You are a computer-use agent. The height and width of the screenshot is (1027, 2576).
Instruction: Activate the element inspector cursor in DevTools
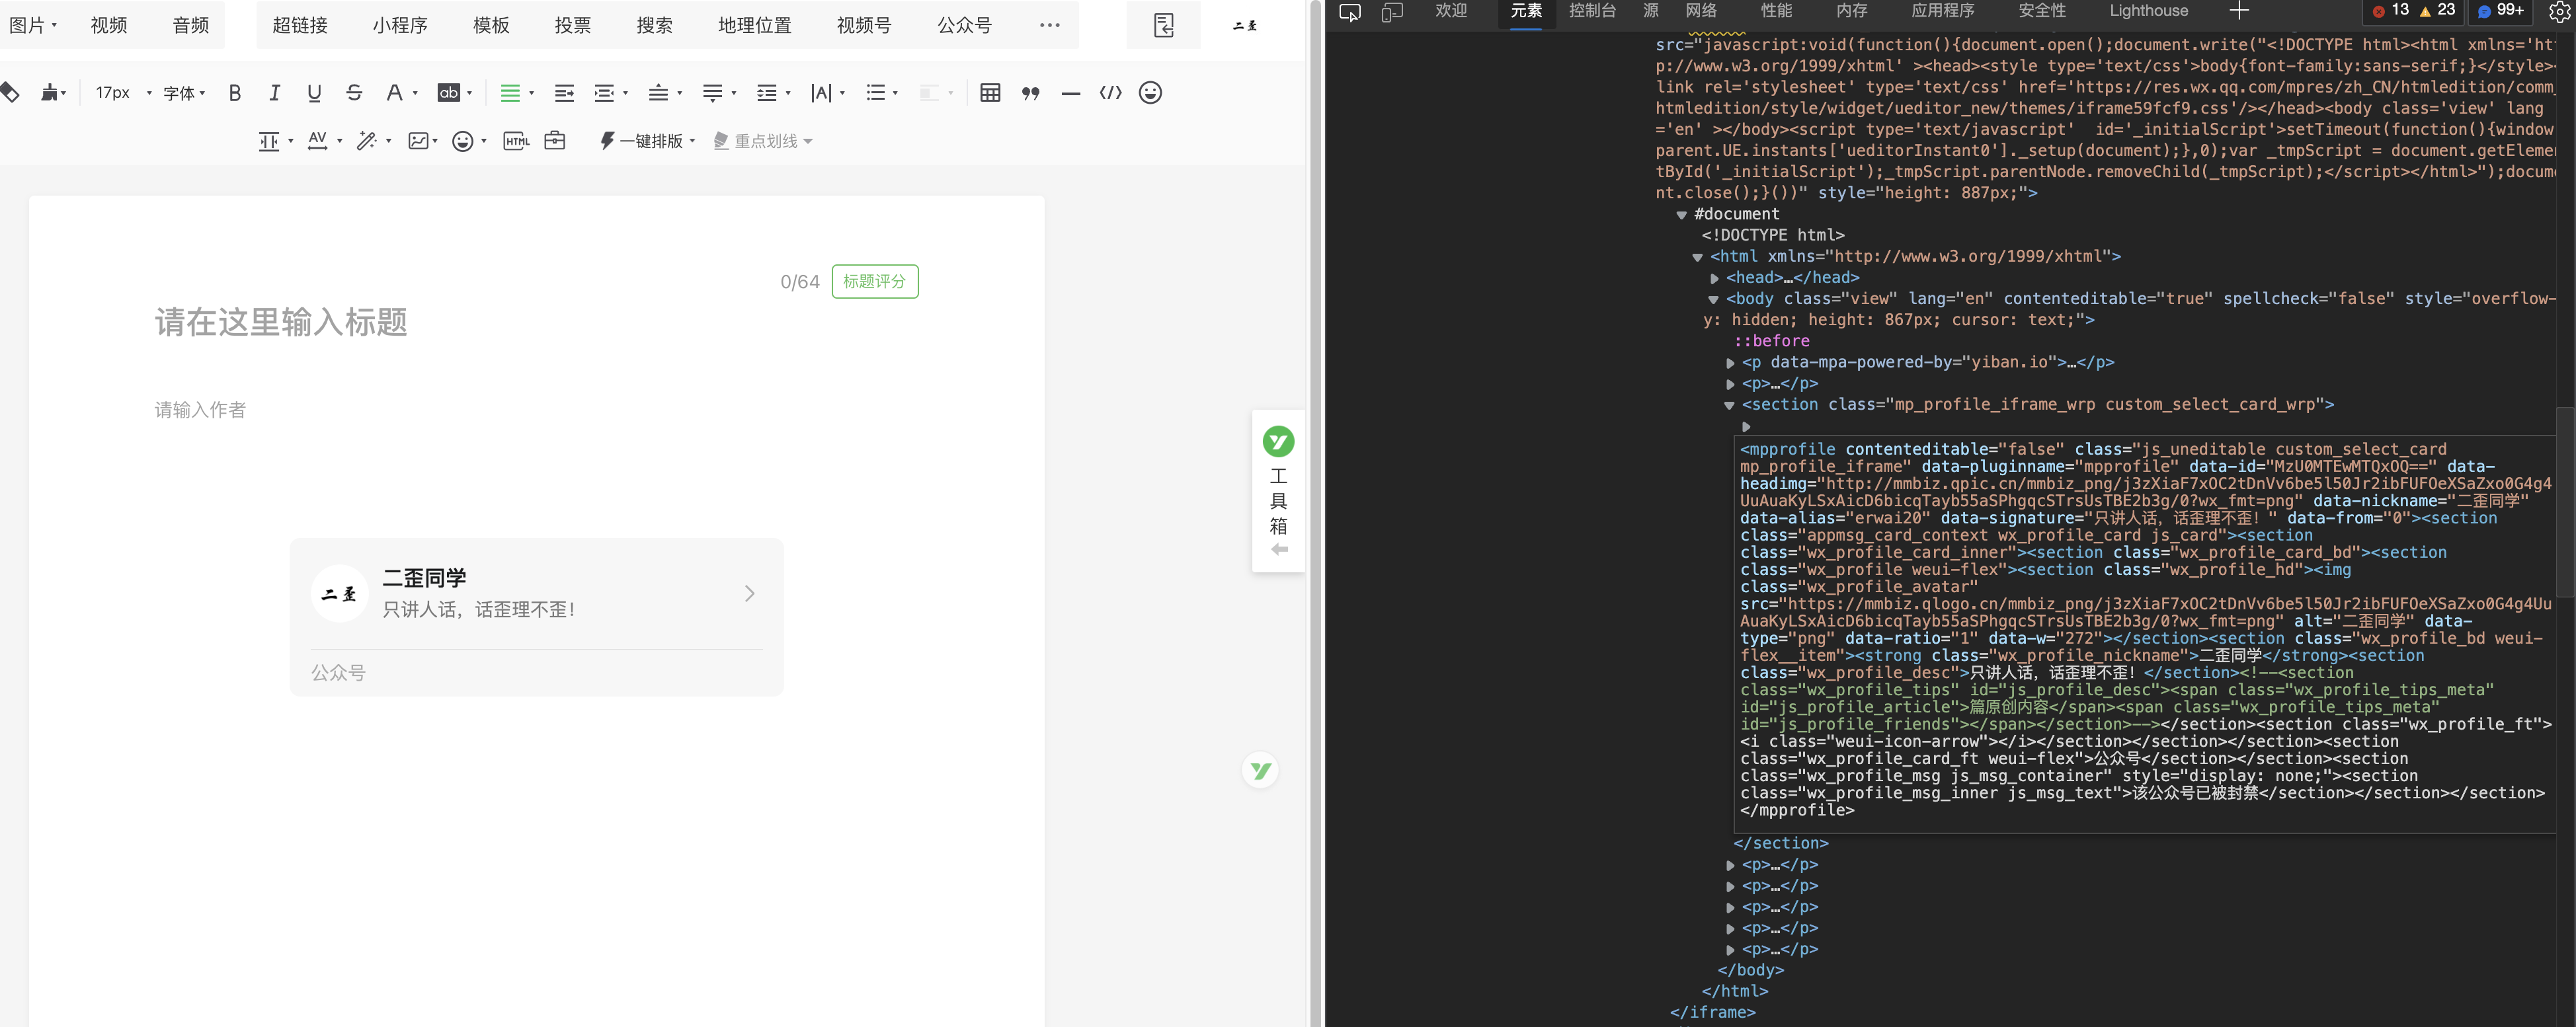click(1349, 12)
